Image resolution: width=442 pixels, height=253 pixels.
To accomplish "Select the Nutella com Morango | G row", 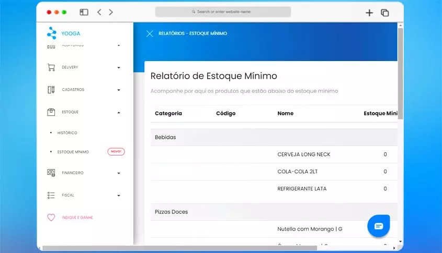I will pyautogui.click(x=274, y=229).
